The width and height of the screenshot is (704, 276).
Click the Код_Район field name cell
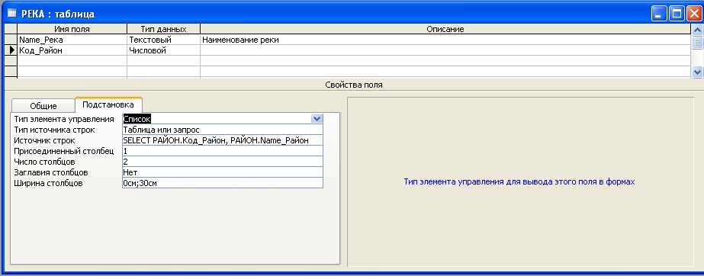[72, 51]
